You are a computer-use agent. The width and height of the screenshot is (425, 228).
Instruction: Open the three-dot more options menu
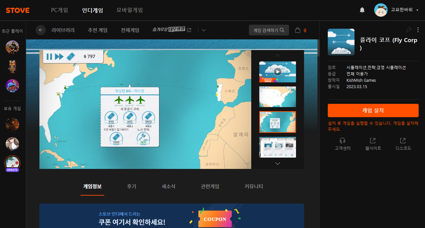(418, 30)
